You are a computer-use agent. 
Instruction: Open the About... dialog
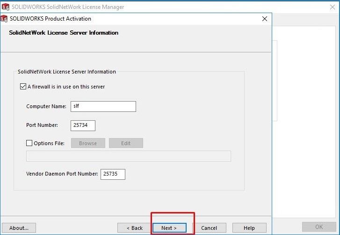click(19, 228)
